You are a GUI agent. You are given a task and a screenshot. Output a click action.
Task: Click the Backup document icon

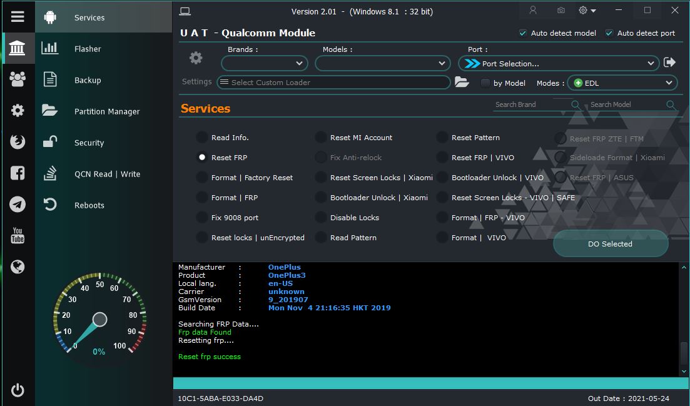pos(49,79)
